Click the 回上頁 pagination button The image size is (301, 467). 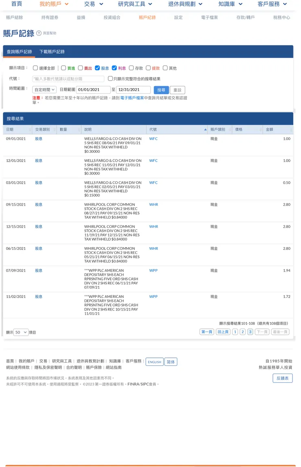pyautogui.click(x=223, y=332)
